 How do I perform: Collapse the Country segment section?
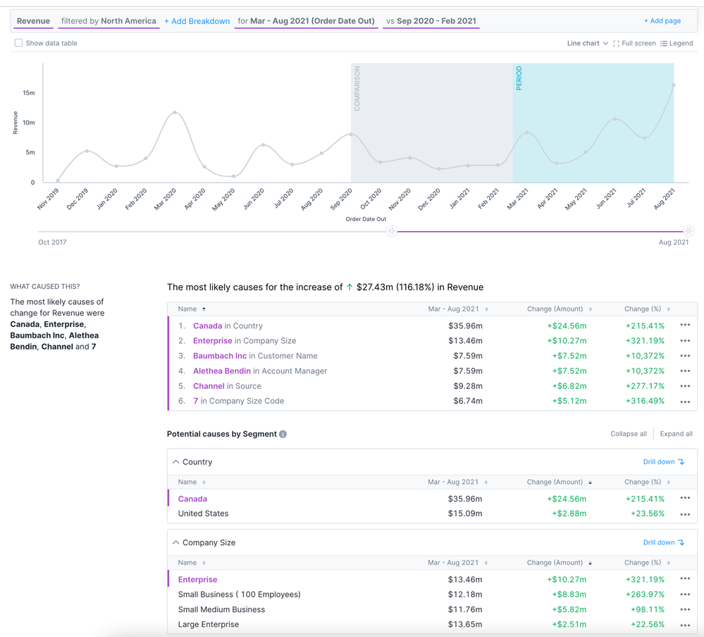(x=176, y=462)
